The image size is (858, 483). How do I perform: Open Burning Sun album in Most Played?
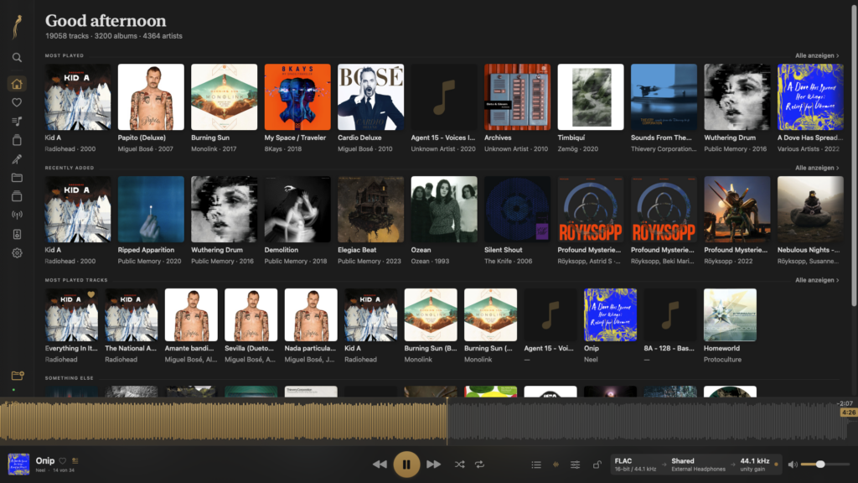click(x=225, y=97)
